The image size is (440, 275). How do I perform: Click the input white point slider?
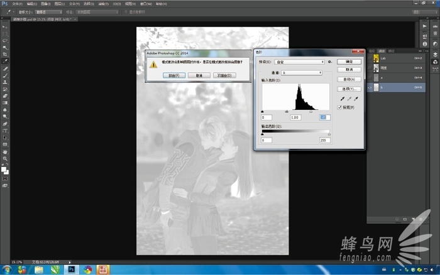tap(311, 112)
